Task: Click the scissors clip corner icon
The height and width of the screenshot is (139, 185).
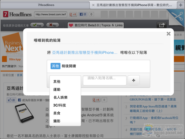Action: (x=177, y=17)
